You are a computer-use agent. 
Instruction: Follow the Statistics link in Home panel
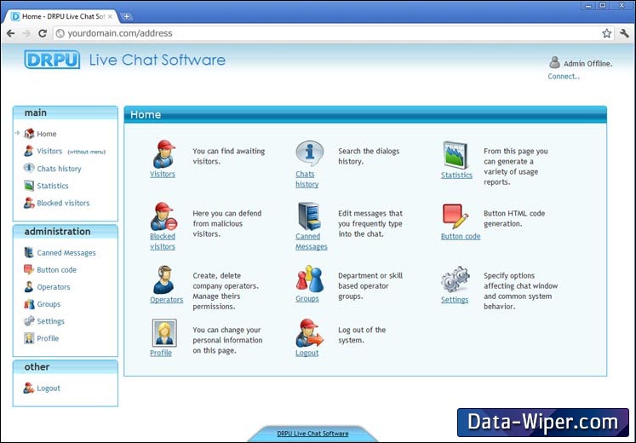point(456,175)
